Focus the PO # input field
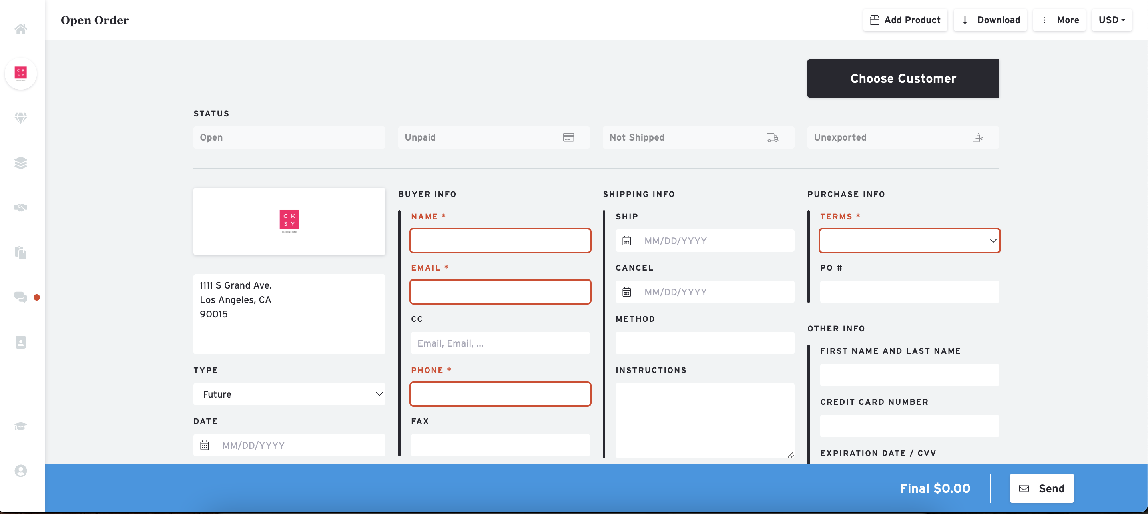Screen dimensions: 1148x514 coord(909,292)
